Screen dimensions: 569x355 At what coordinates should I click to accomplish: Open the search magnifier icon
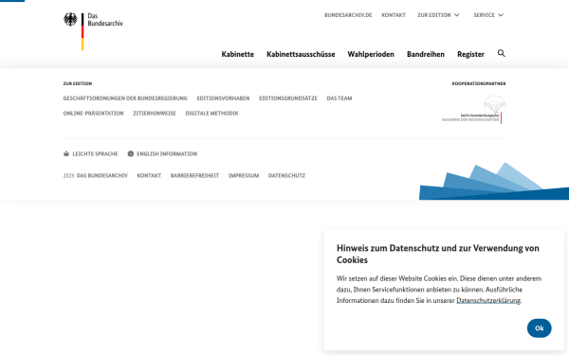[501, 53]
